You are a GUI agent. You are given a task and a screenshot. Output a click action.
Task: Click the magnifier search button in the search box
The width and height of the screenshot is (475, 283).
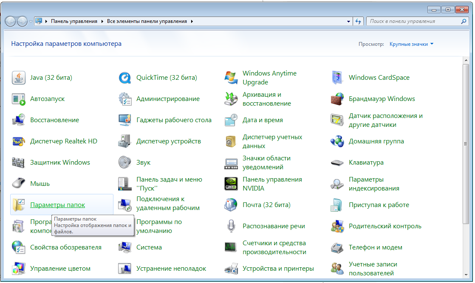(464, 22)
